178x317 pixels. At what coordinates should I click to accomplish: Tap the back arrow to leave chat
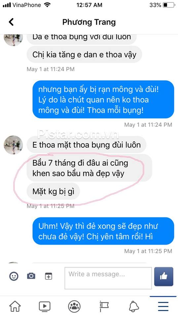(11, 22)
